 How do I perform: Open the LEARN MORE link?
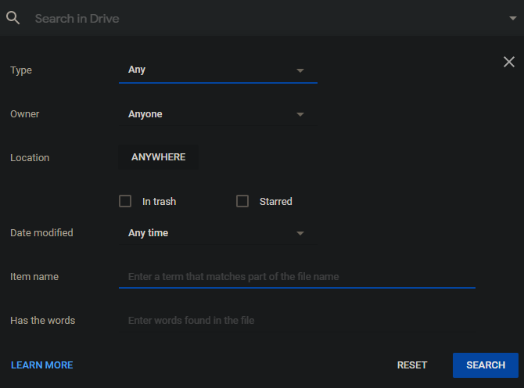[42, 365]
